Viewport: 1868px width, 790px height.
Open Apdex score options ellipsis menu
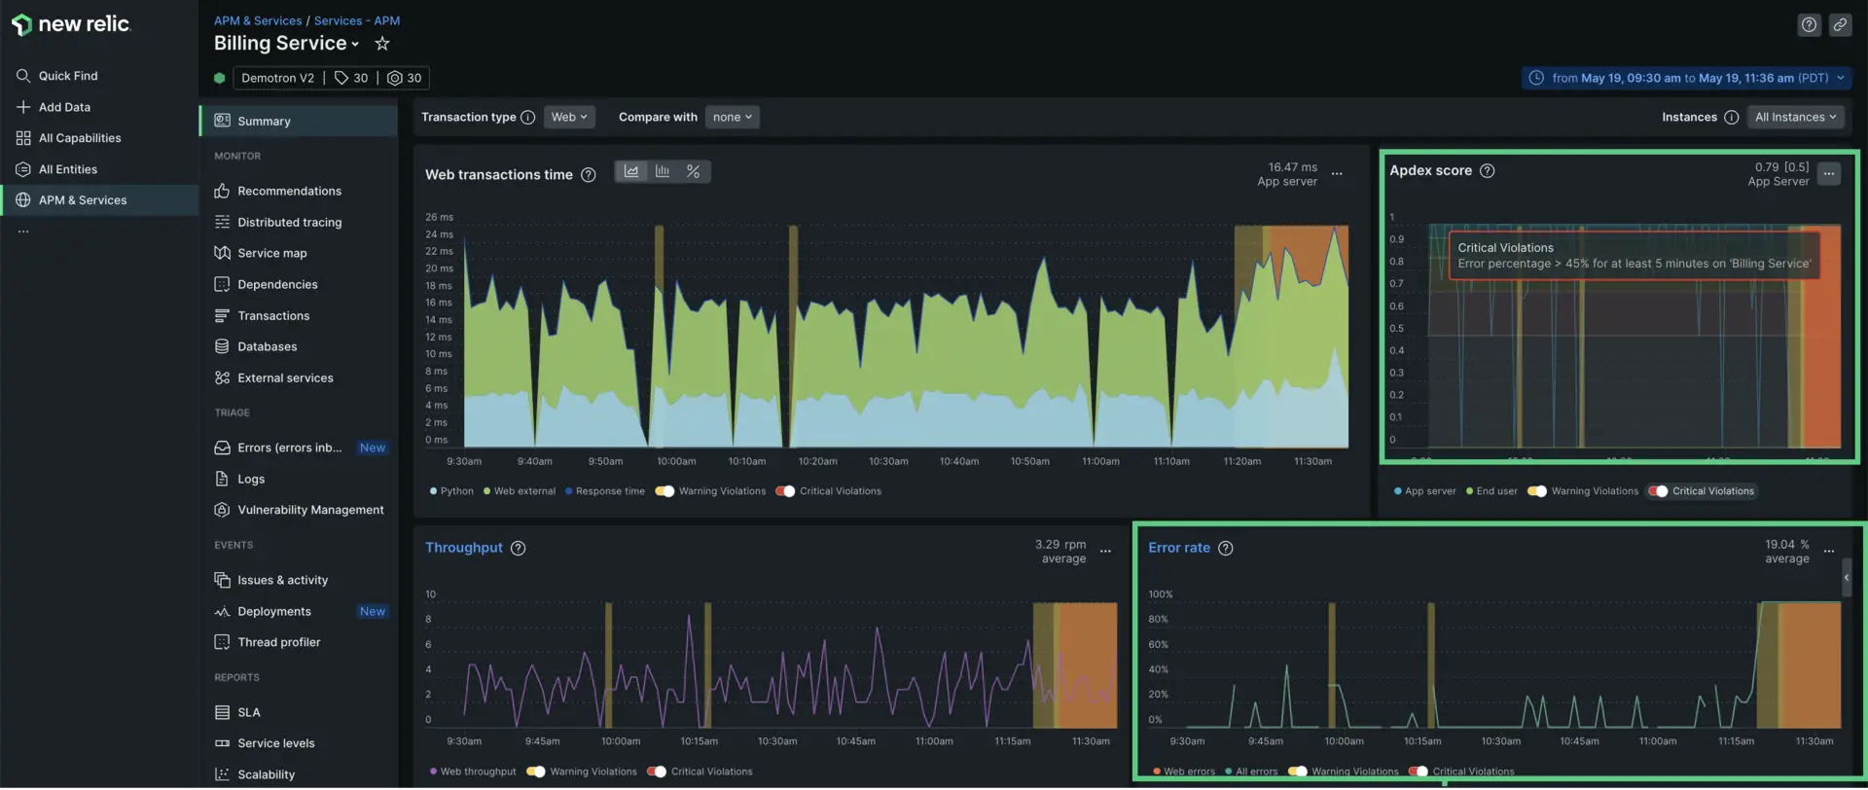click(x=1829, y=174)
